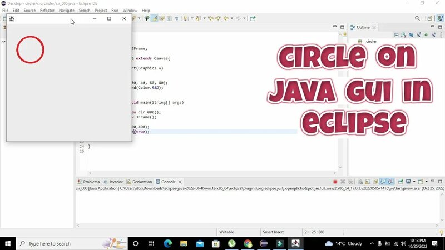This screenshot has height=250, width=445.
Task: Minimize the Outline panel
Action: 433,26
